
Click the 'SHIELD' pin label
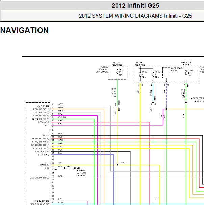pyautogui.click(x=46, y=135)
